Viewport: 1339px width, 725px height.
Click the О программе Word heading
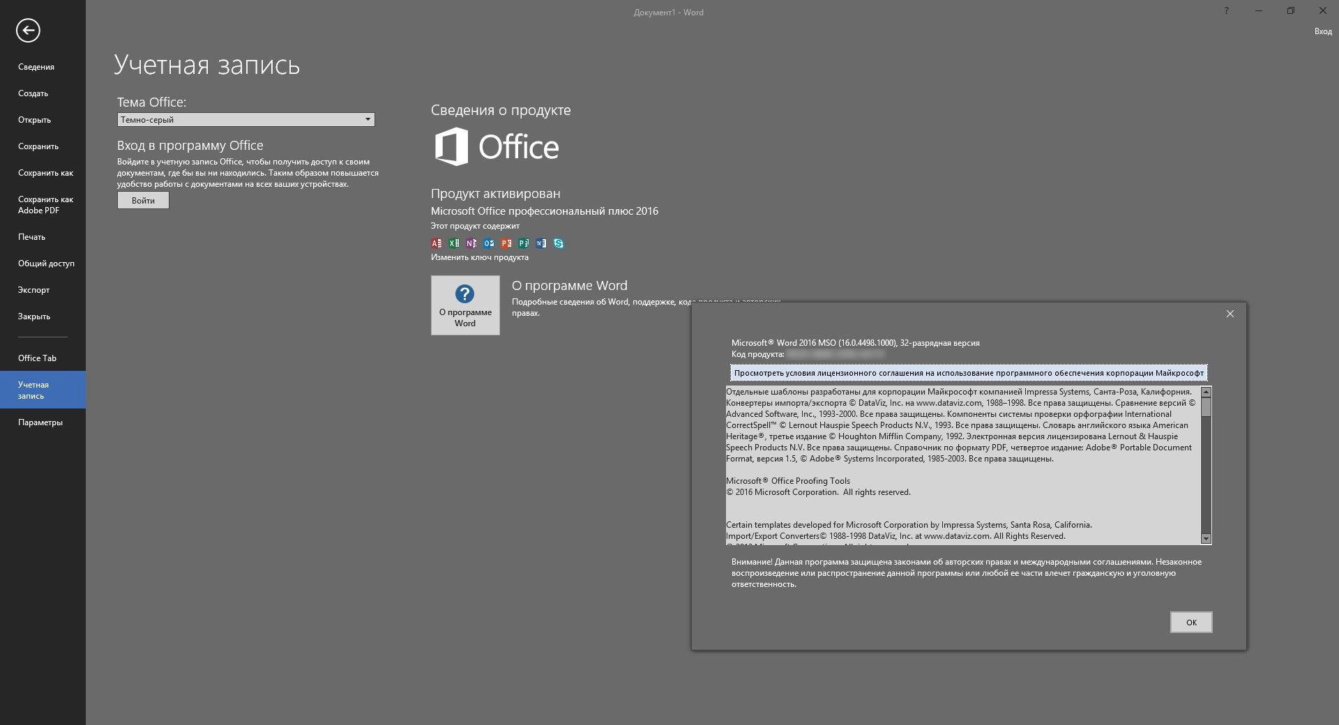[x=569, y=286]
